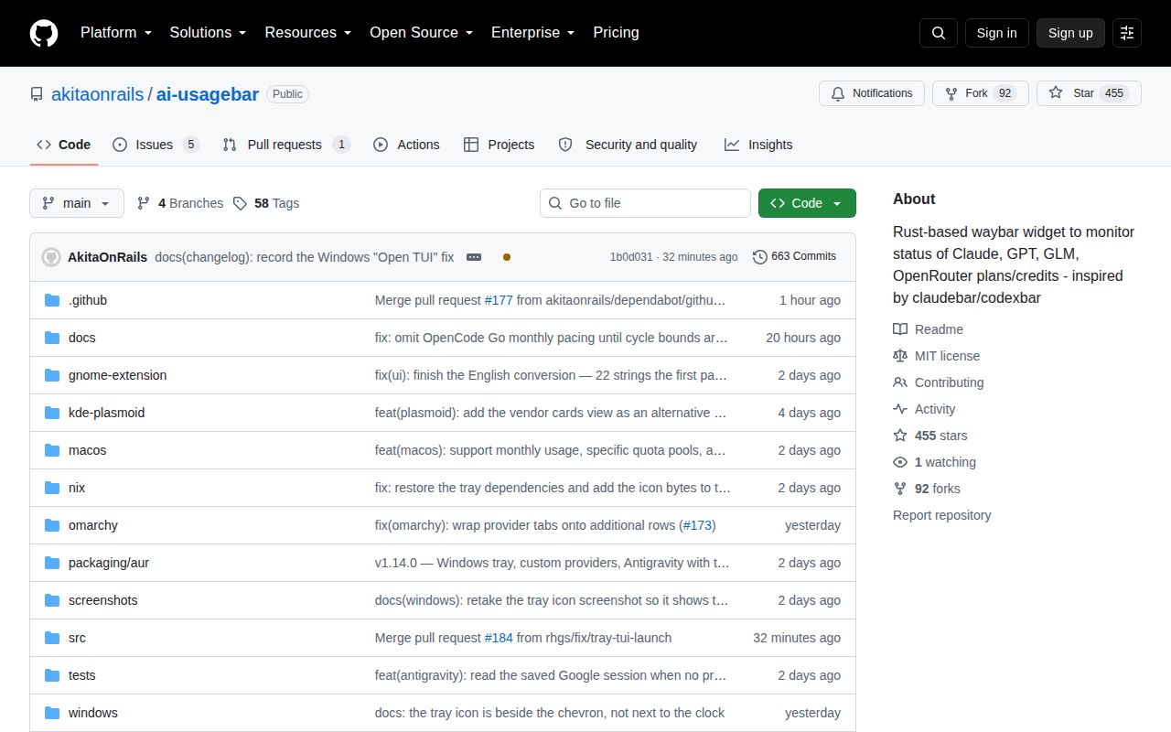Click the nix folder icon
The image size is (1171, 732).
[x=52, y=488]
